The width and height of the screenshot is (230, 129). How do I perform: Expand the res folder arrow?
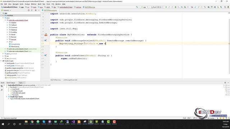(x=3, y=56)
